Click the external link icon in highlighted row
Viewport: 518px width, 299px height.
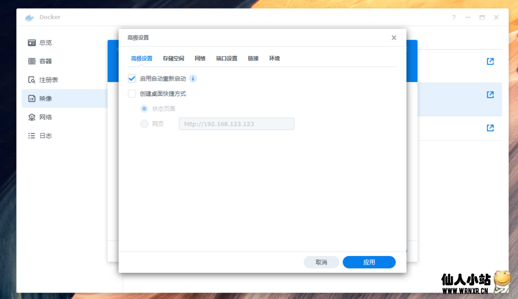click(490, 95)
